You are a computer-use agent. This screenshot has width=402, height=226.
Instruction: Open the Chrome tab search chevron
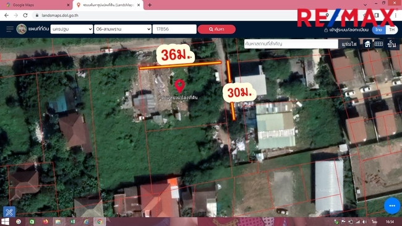click(x=365, y=5)
